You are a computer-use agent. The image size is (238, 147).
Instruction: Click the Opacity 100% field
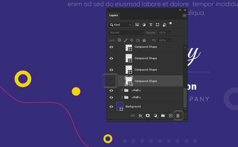click(162, 32)
